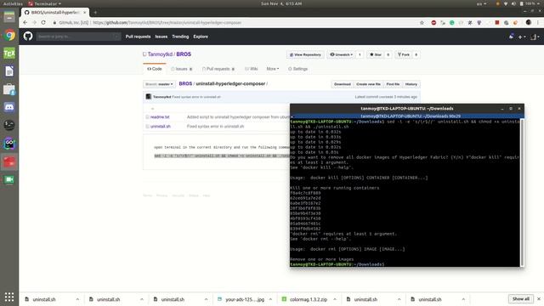The image size is (544, 306).
Task: Open the GitHub notifications bell
Action: [x=512, y=36]
